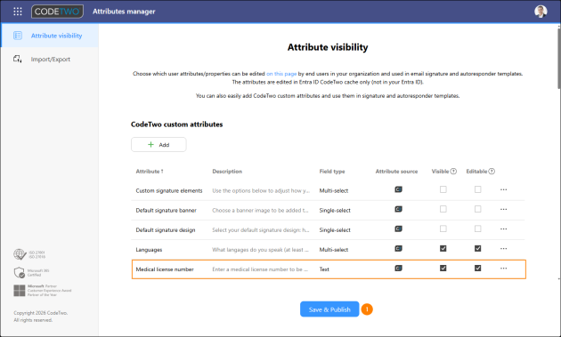Select 'Languages' attribute name
561x337 pixels.
pyautogui.click(x=149, y=250)
